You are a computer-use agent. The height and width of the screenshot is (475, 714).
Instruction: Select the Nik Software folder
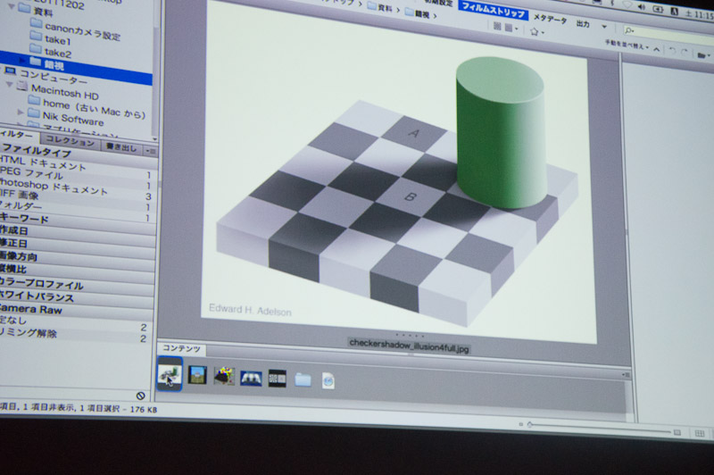click(x=65, y=117)
